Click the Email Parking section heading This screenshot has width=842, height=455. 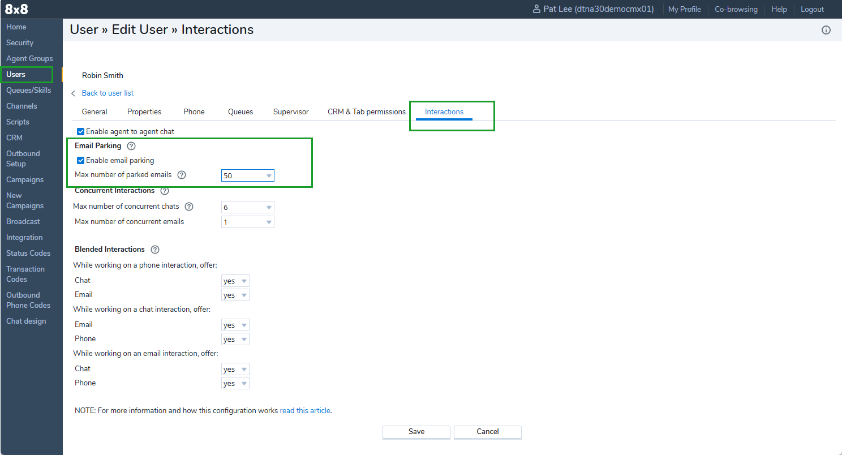coord(98,146)
